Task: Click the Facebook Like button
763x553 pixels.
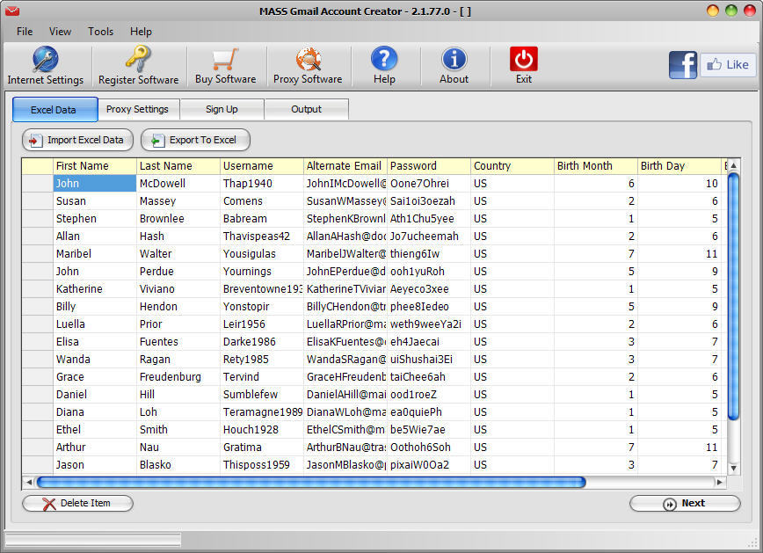Action: pyautogui.click(x=728, y=65)
